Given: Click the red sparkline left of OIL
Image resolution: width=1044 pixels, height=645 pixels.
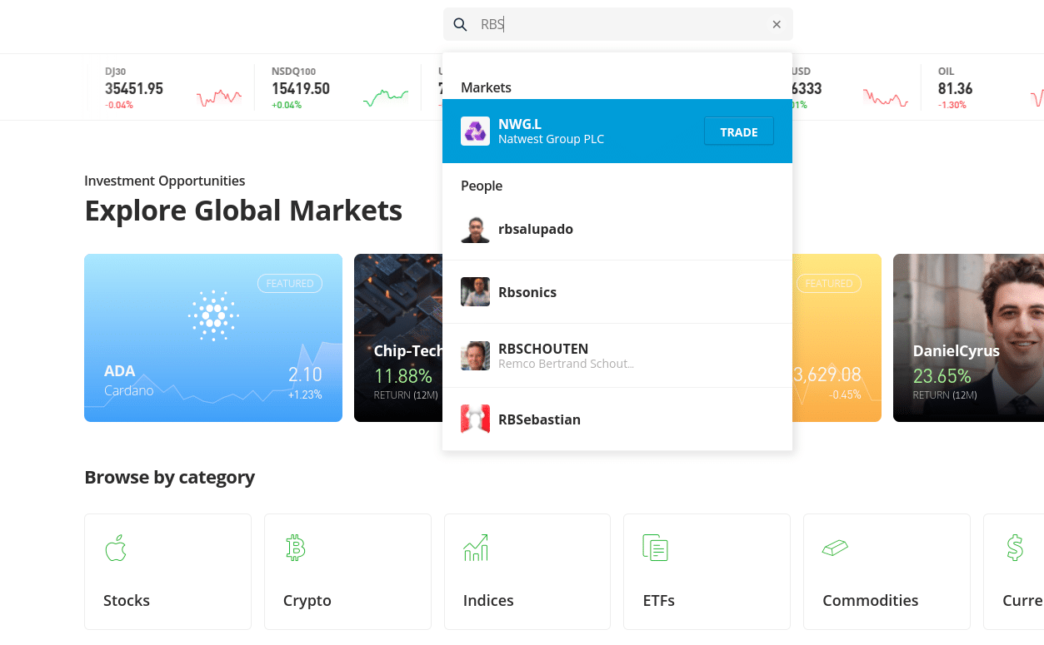Looking at the screenshot, I should pyautogui.click(x=886, y=98).
